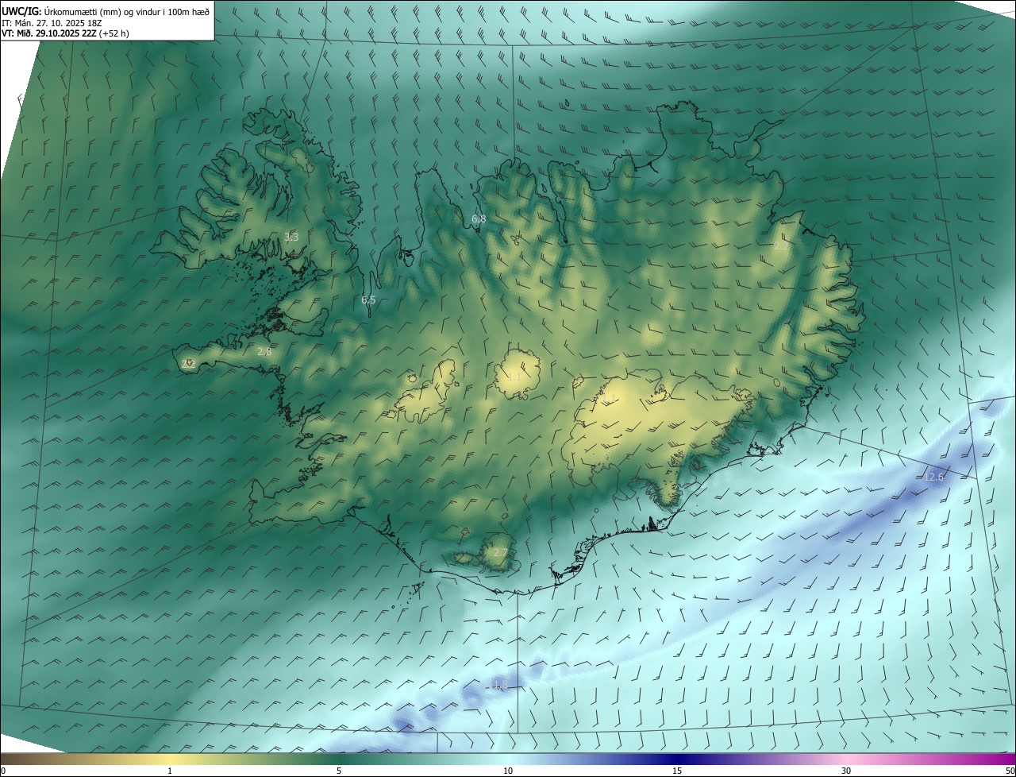Click the 5 tick label on the colour scale
The width and height of the screenshot is (1016, 777).
click(339, 771)
